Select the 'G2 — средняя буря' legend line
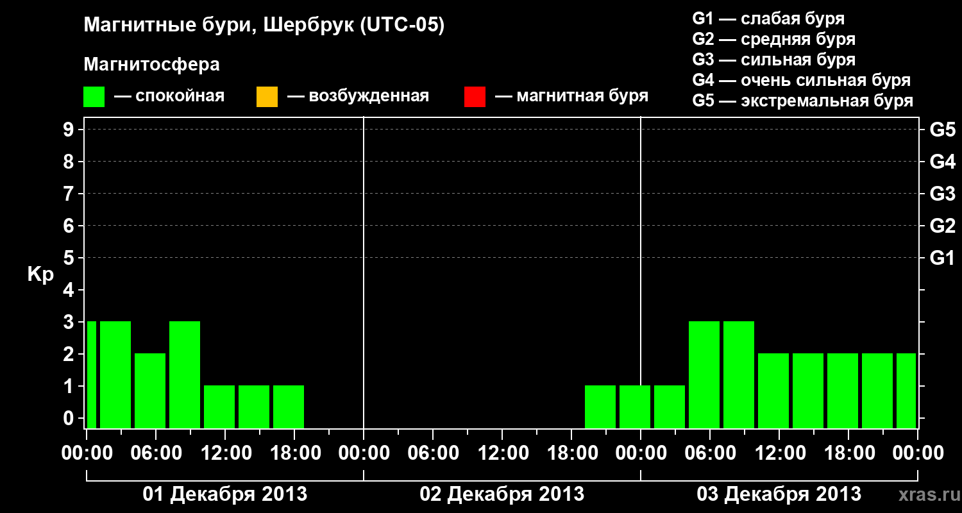 773,39
